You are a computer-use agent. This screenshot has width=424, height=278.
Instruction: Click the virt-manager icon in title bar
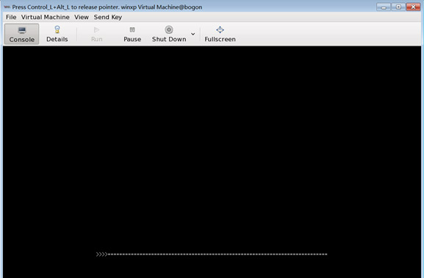(7, 7)
